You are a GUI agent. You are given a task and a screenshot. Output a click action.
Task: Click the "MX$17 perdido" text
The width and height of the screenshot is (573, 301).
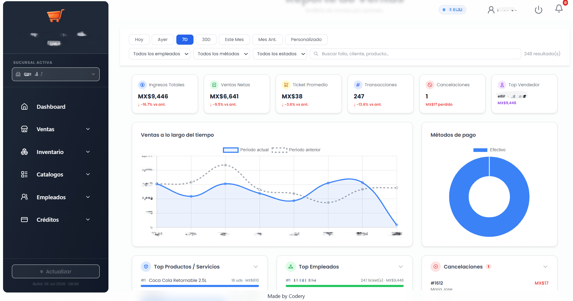coord(439,104)
